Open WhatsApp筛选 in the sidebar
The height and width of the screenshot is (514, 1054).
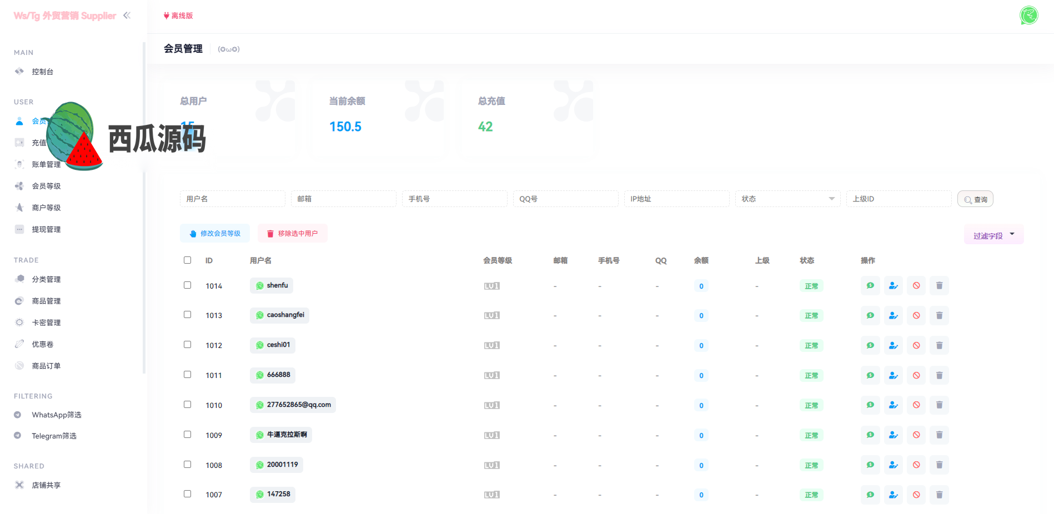point(56,415)
